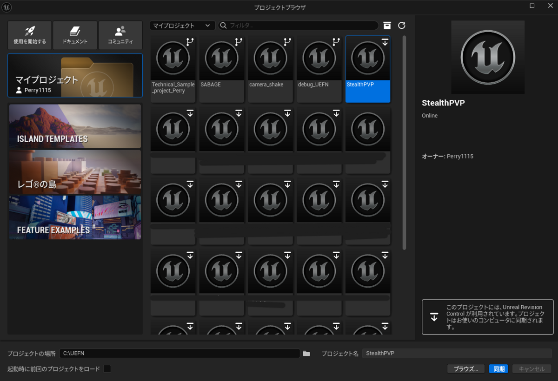Click the download arrow icon on StealthPVP
The width and height of the screenshot is (558, 381).
(385, 42)
